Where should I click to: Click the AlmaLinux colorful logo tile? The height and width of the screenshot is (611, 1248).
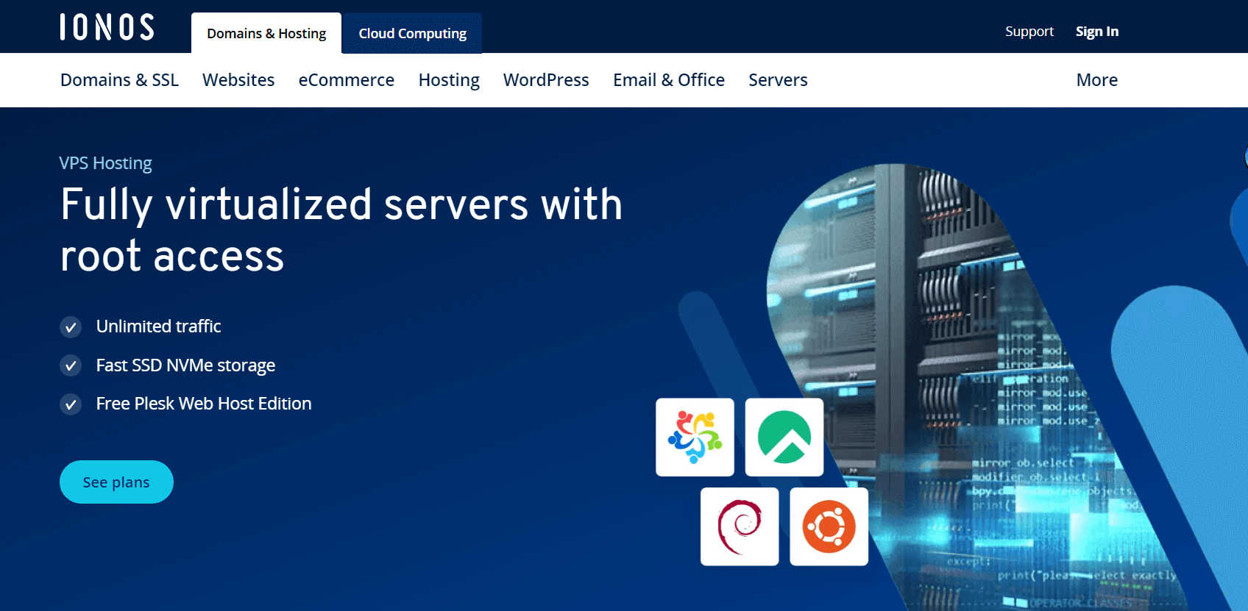click(695, 437)
